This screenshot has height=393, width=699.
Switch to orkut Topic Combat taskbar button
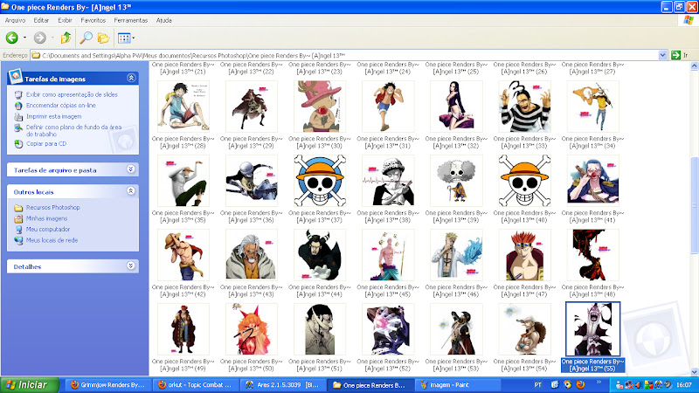coord(195,385)
